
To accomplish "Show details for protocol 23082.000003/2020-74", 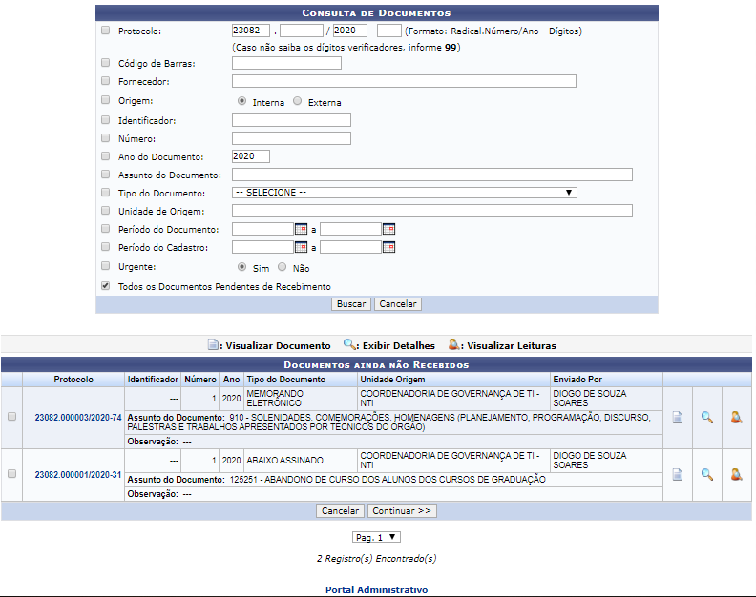I will tap(706, 418).
